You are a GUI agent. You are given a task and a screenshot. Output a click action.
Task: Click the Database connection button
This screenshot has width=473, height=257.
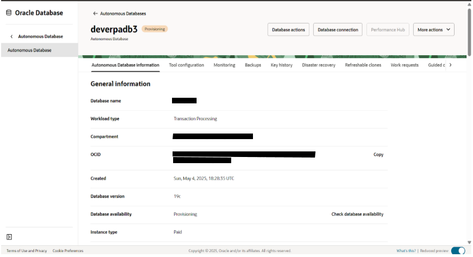(x=338, y=30)
